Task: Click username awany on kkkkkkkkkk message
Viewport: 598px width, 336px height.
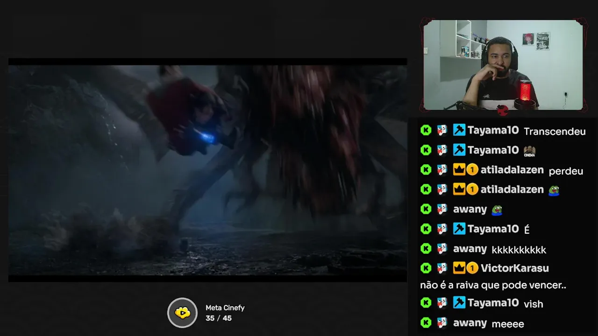Action: coord(470,249)
